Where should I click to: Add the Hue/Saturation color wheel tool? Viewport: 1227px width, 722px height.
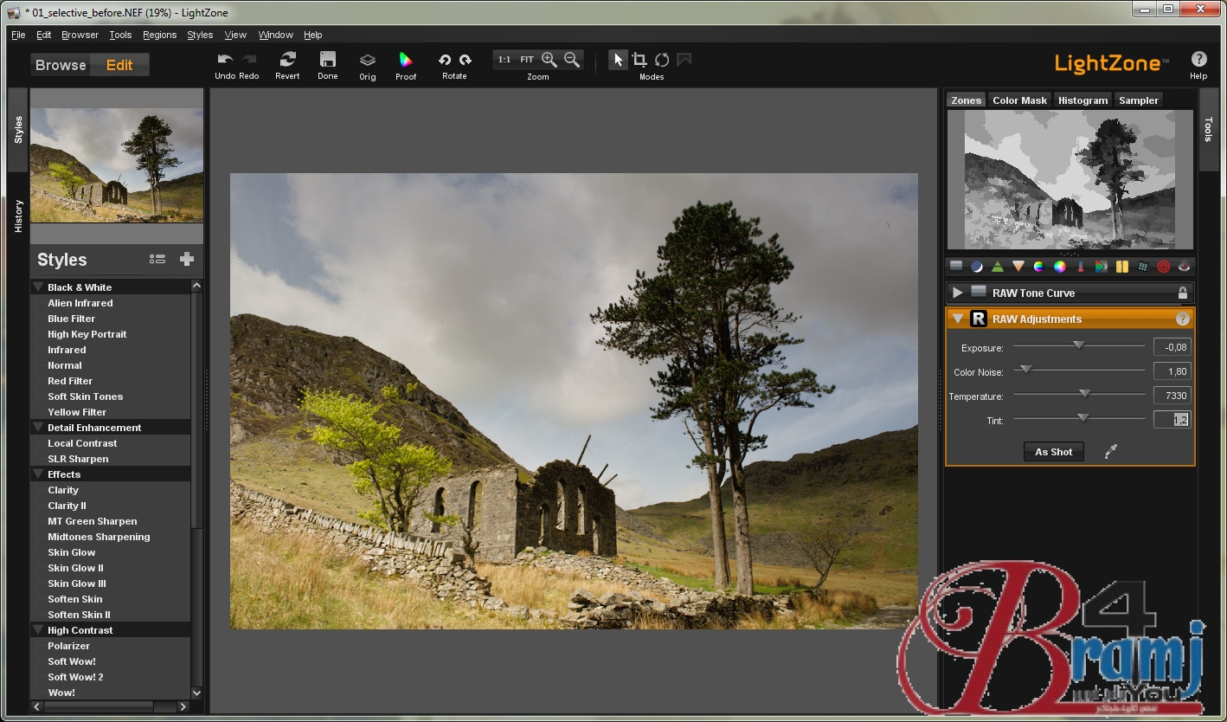pos(1059,267)
